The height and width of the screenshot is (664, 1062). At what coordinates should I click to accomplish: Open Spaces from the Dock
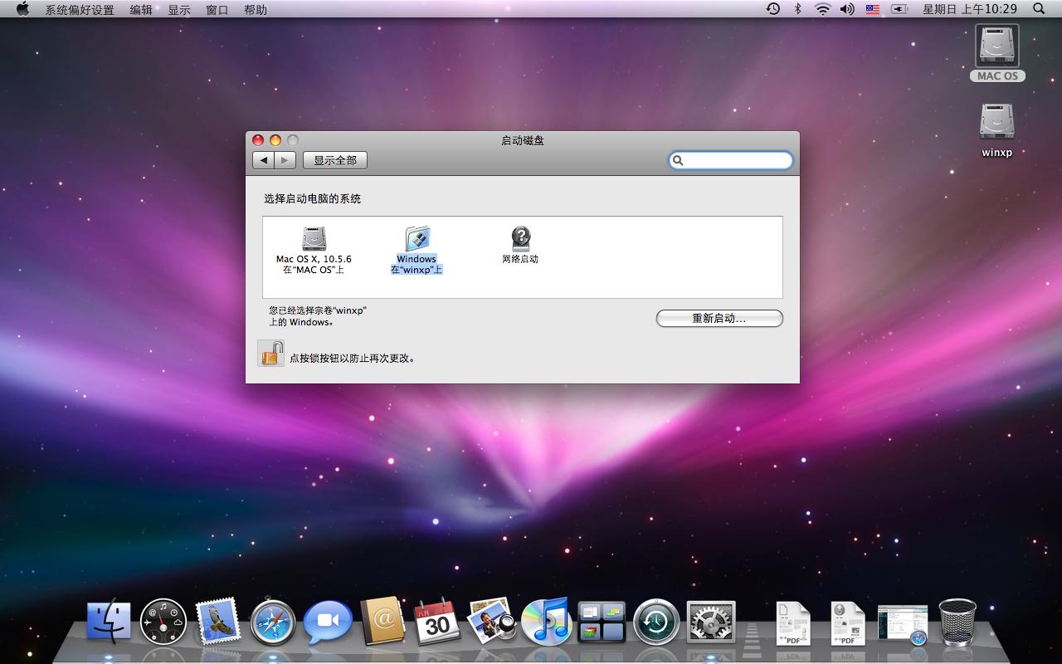click(602, 622)
